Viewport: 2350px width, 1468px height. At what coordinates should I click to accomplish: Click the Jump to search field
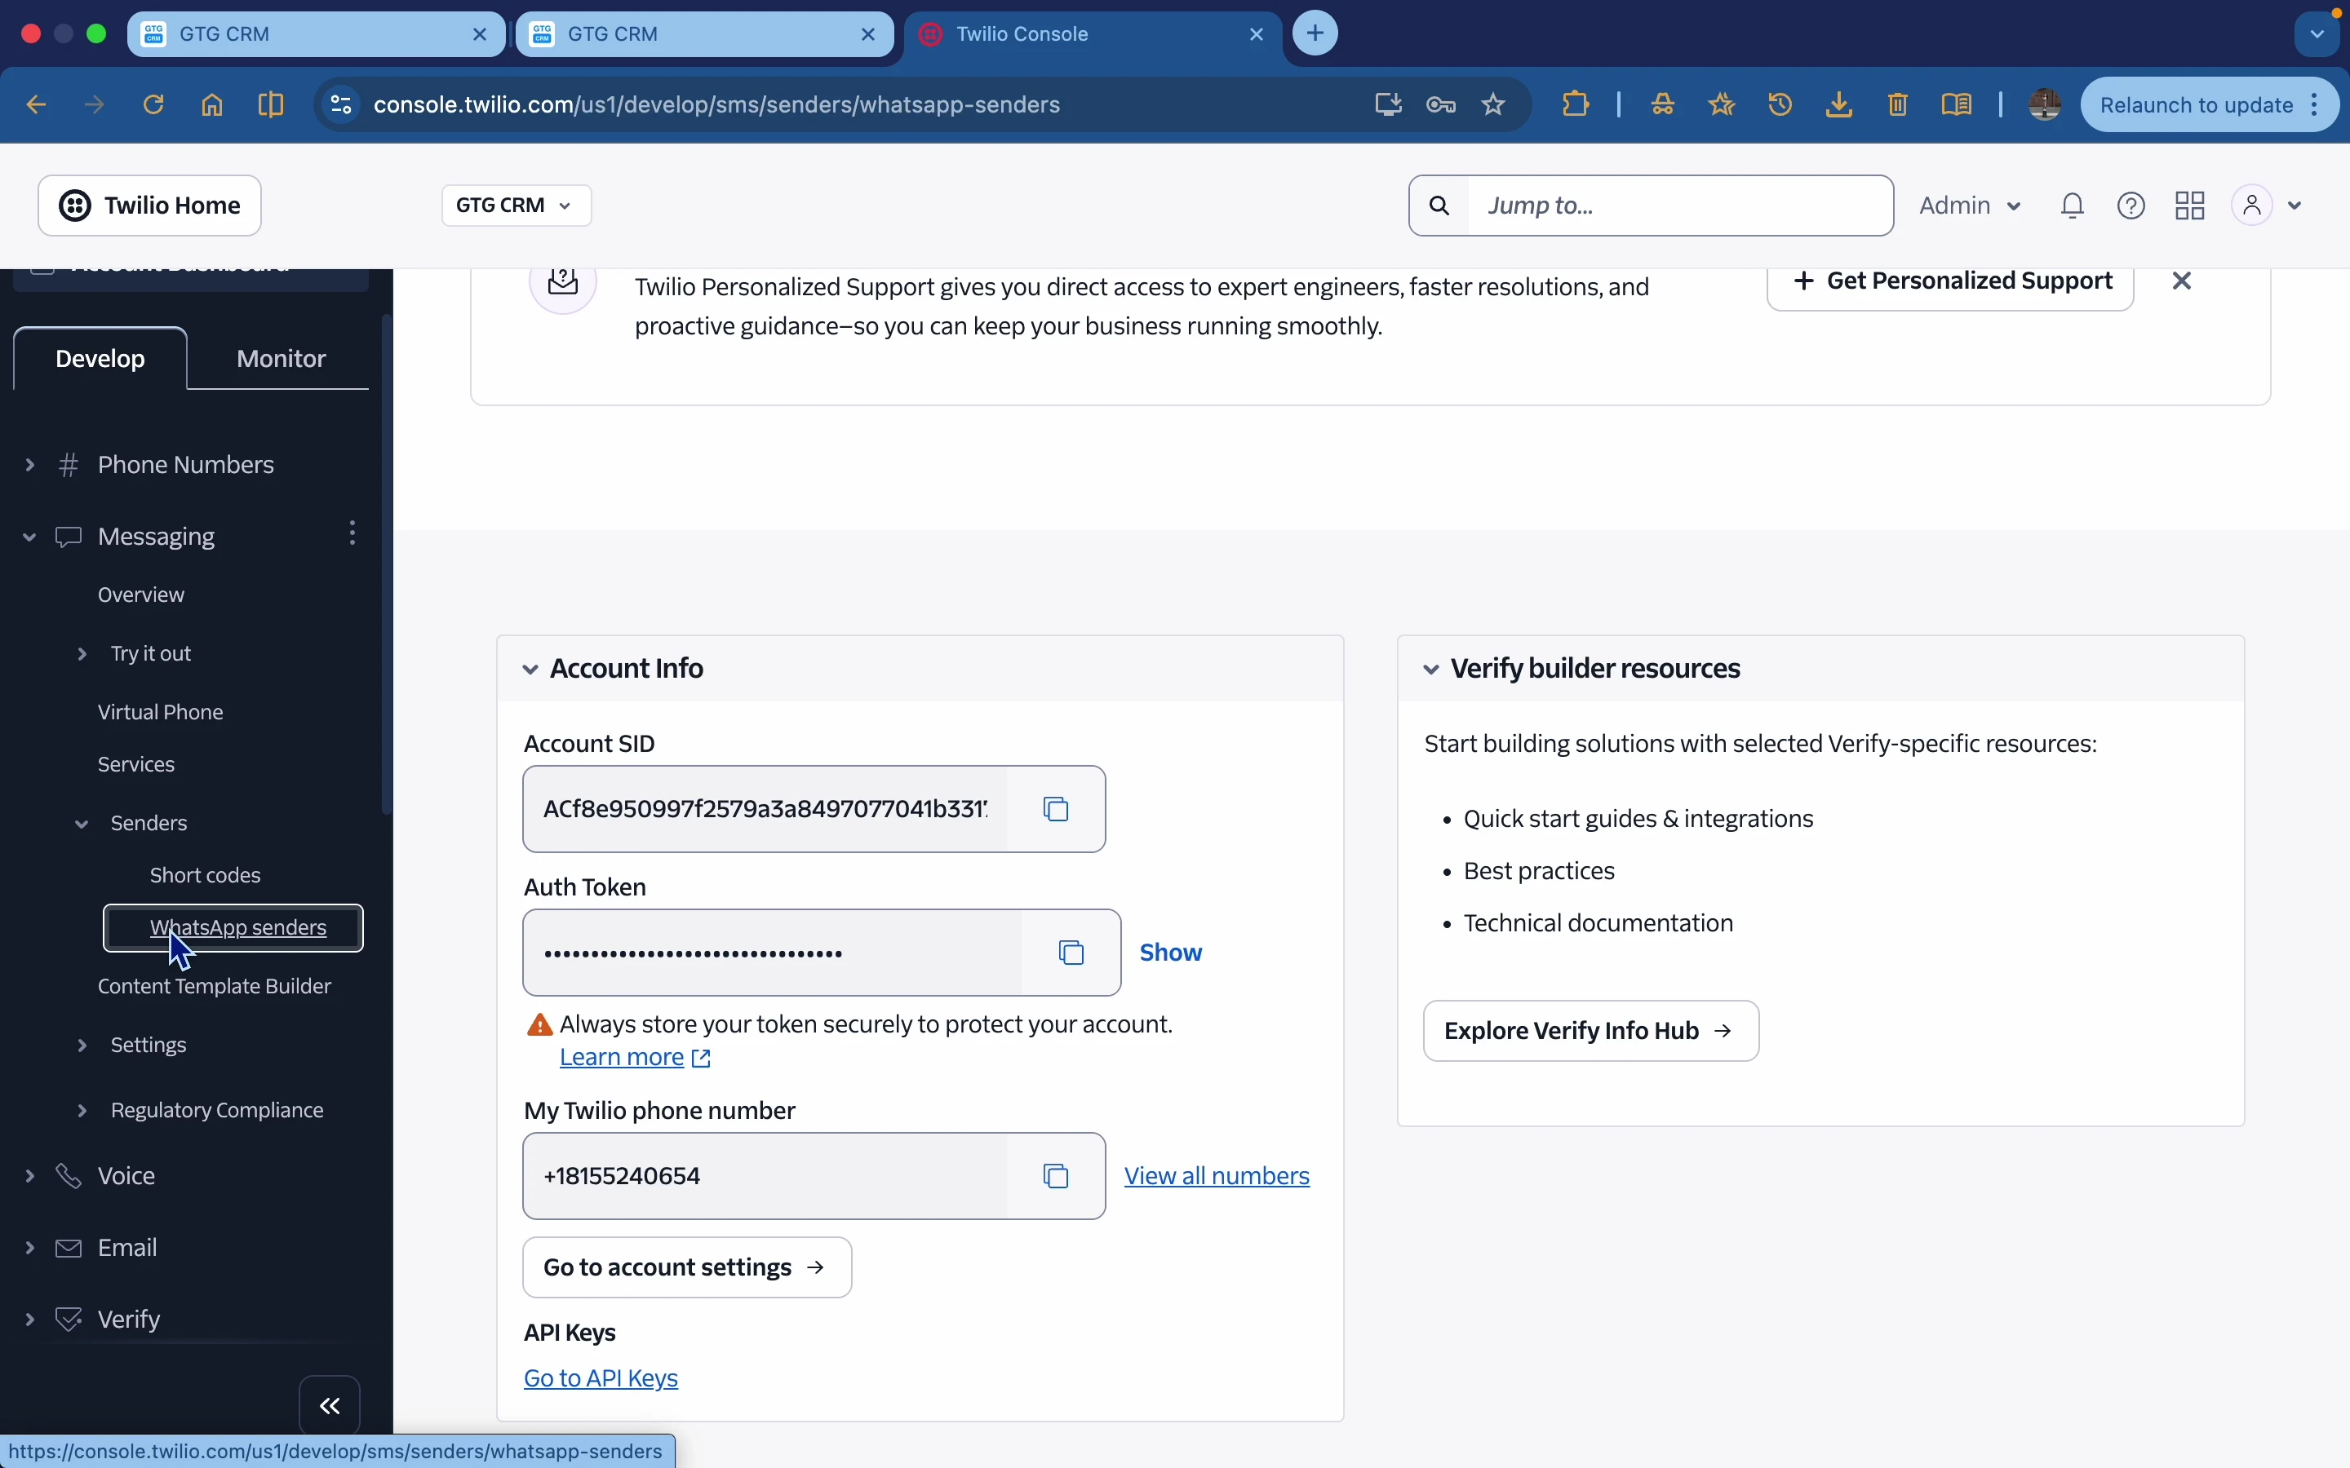point(1680,206)
